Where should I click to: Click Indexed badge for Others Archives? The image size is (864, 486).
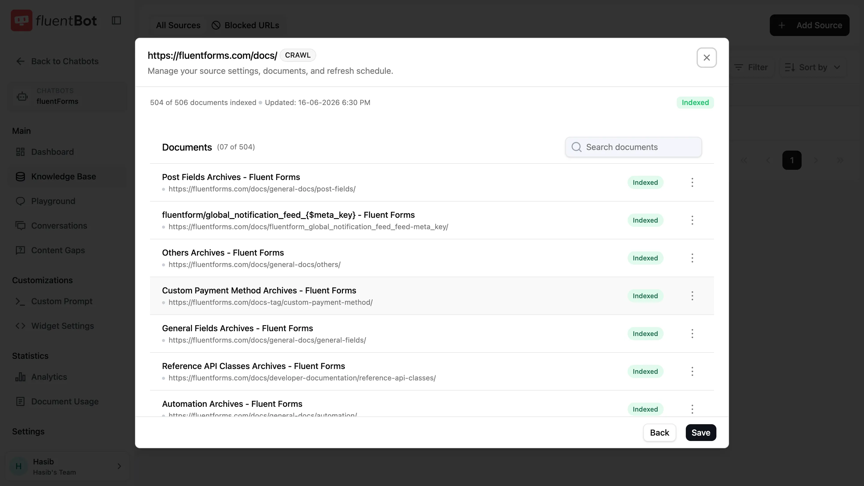pyautogui.click(x=645, y=258)
